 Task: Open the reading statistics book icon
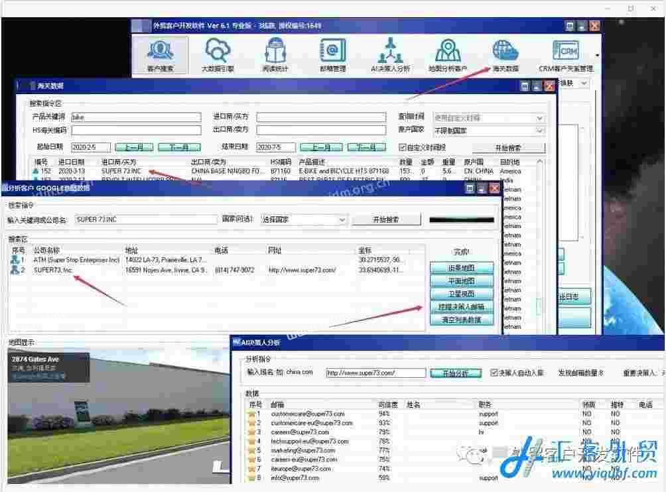275,55
